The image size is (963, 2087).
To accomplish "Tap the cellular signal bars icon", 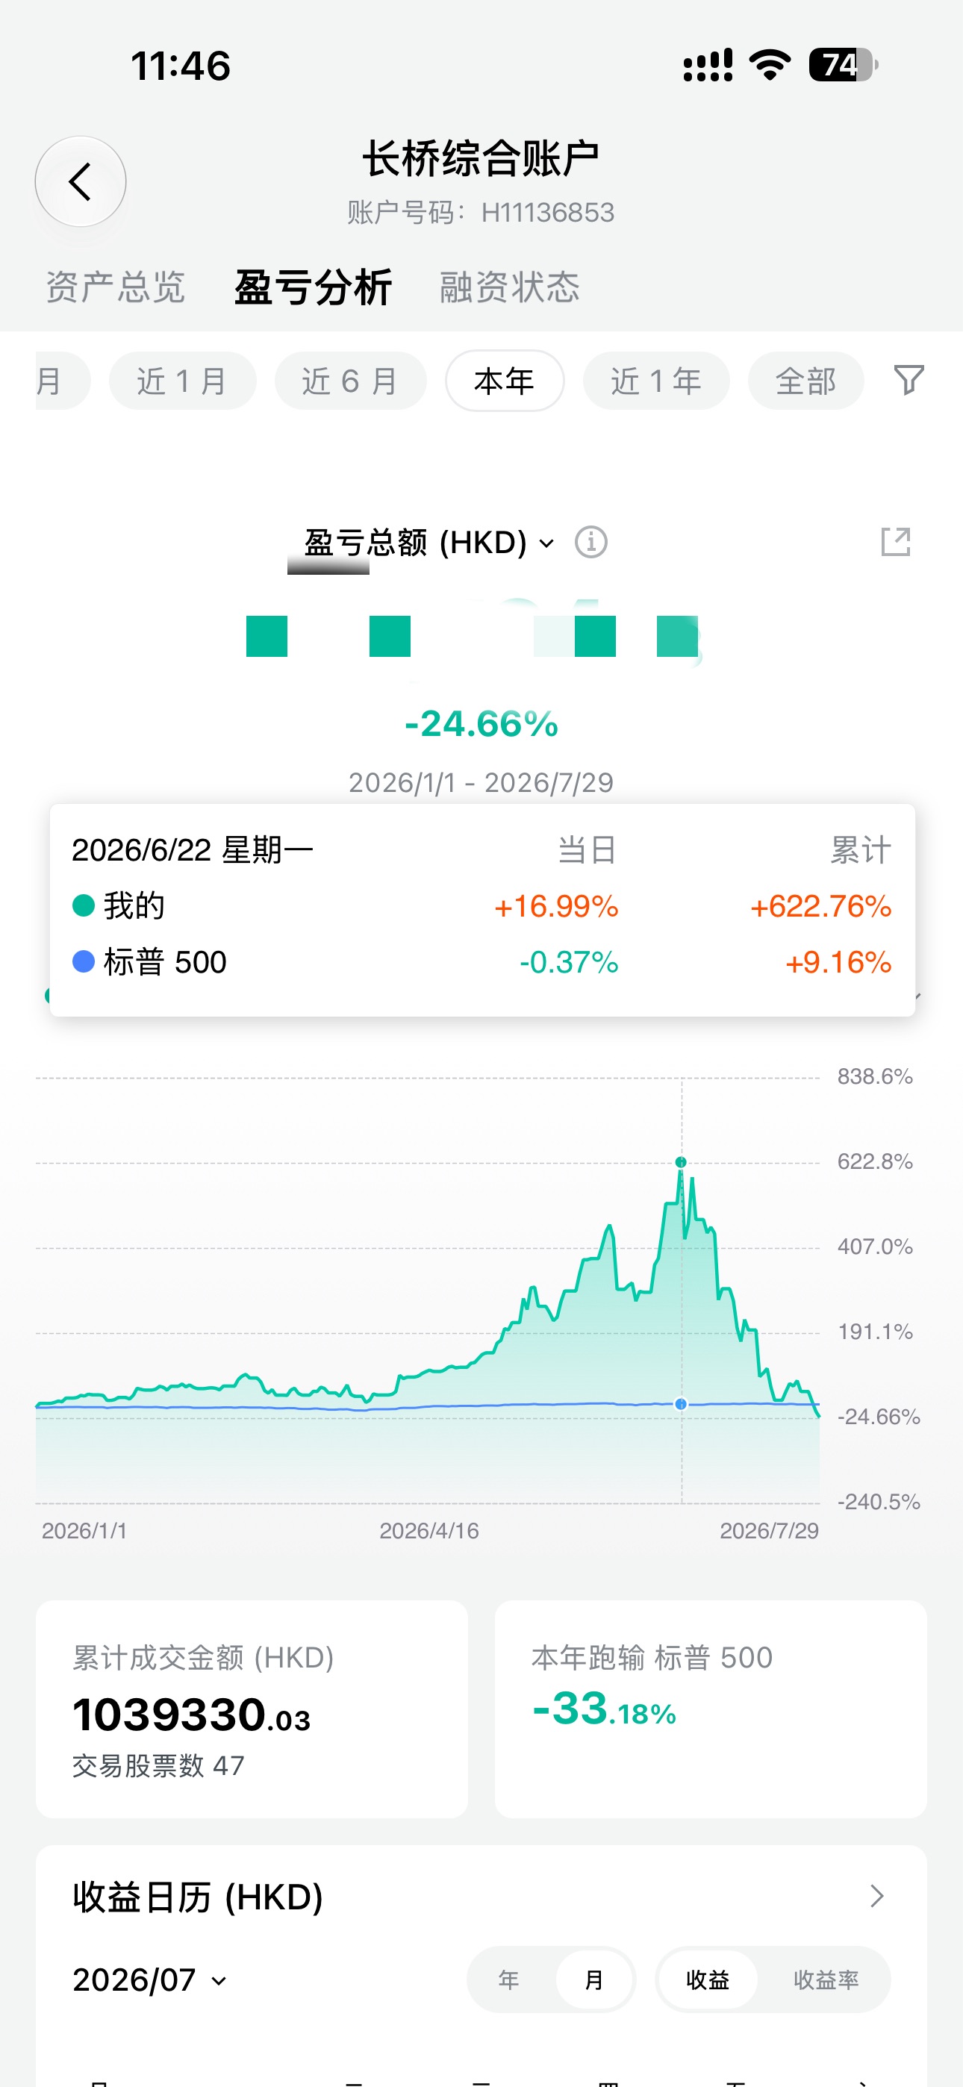I will click(708, 65).
